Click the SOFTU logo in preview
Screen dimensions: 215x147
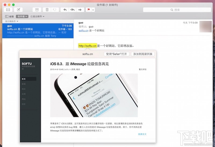click(27, 64)
